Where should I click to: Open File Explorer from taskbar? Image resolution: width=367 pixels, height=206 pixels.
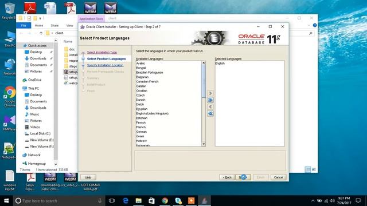click(139, 201)
